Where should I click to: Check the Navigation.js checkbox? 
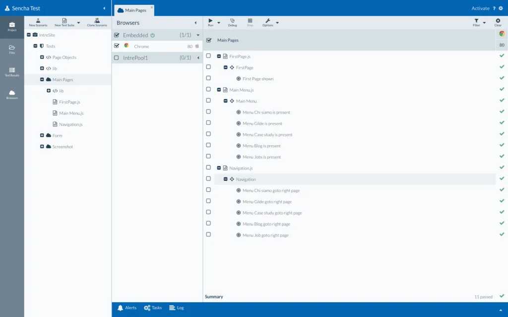click(x=208, y=167)
